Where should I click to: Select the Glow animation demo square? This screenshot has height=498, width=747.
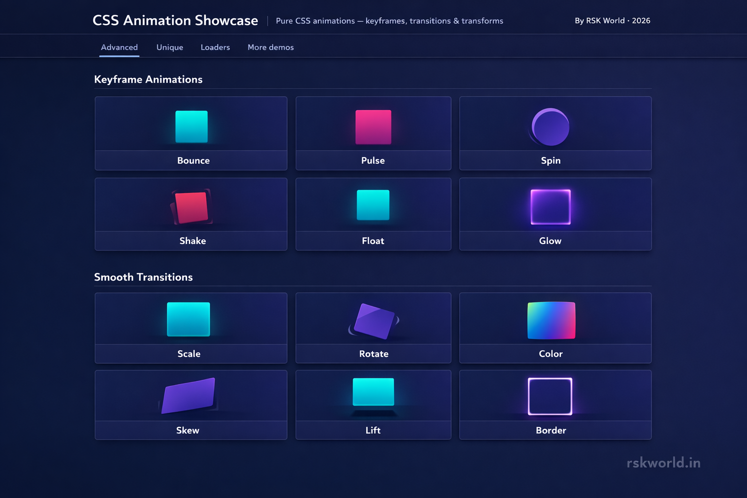click(550, 206)
